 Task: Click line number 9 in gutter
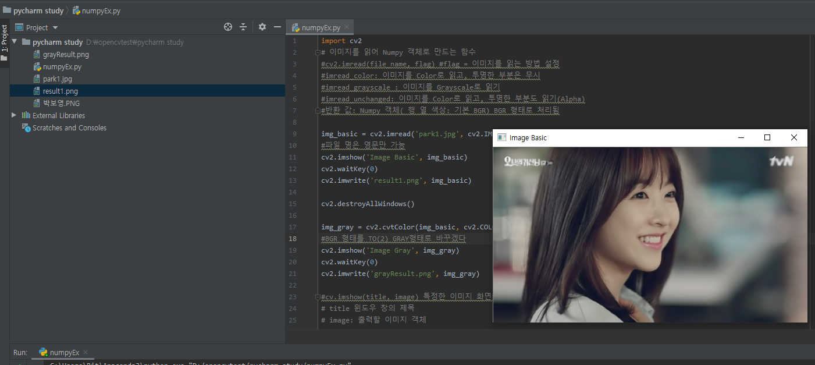pos(293,134)
